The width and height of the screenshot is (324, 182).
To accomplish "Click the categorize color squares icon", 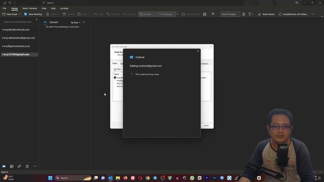I will coord(205,14).
